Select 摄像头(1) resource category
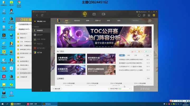Viewport: 190px width, 106px height. click(23, 38)
